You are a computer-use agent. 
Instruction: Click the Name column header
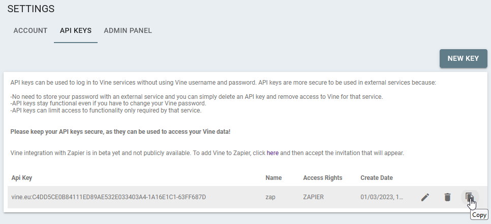(x=273, y=178)
